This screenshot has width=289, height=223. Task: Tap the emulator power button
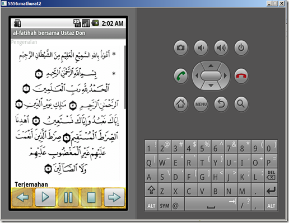pyautogui.click(x=241, y=48)
